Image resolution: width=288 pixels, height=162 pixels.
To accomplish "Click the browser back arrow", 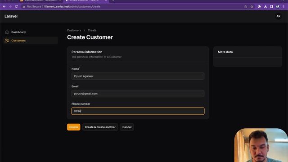I will (x=4, y=6).
